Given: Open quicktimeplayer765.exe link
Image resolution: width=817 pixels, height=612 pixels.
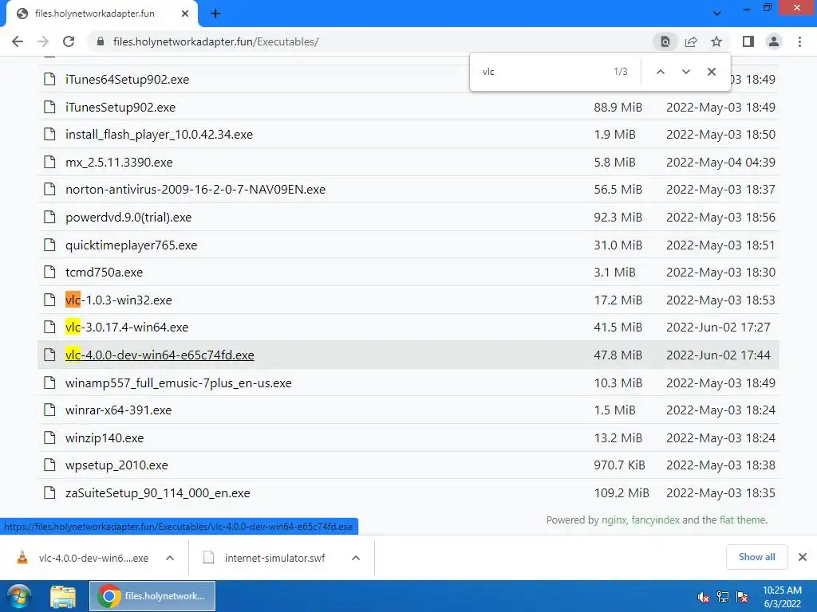Looking at the screenshot, I should (132, 245).
